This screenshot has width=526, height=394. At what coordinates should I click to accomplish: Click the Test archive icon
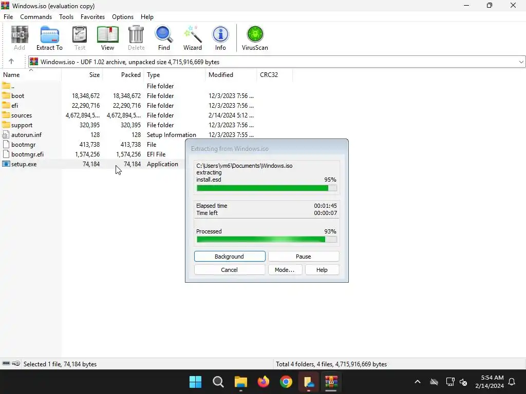(80, 38)
